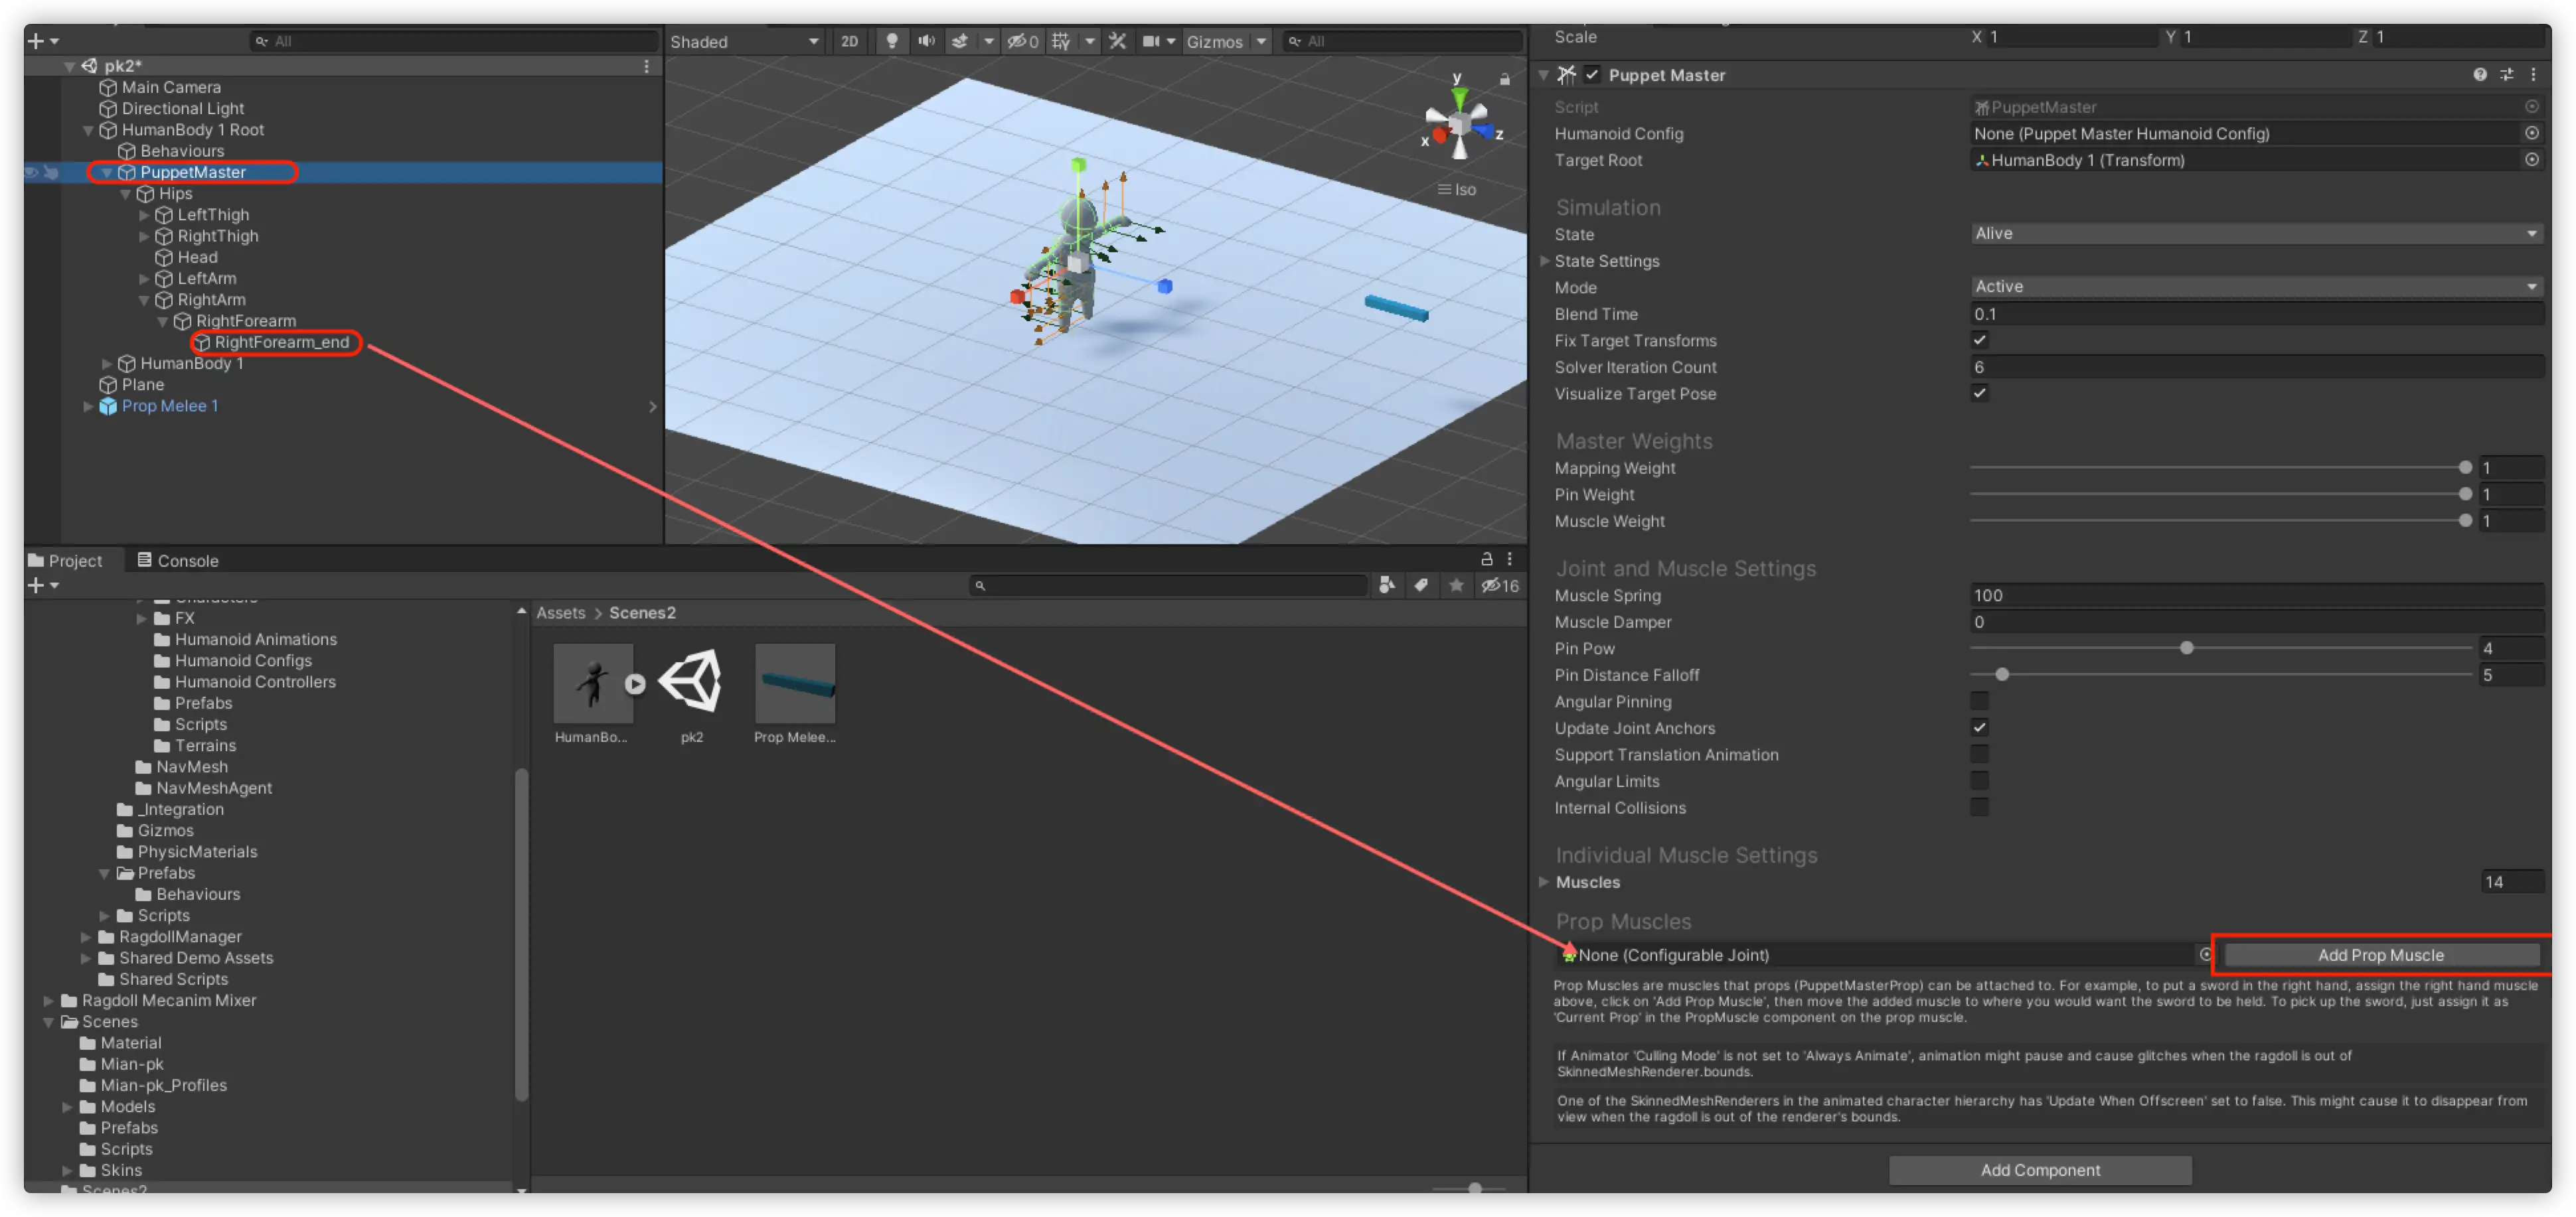Enable the Angular Pinning checkbox
The width and height of the screenshot is (2576, 1217).
click(x=1979, y=701)
